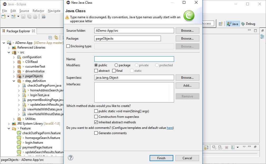Viewport: 266px width, 164px height.
Task: Open the Source menu
Action: click(x=24, y=11)
